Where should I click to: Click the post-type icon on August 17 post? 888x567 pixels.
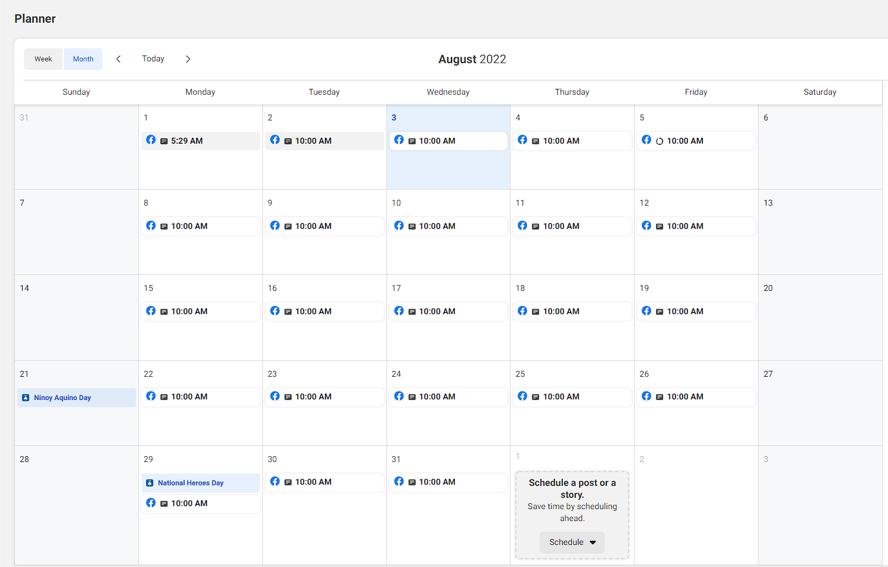(412, 312)
